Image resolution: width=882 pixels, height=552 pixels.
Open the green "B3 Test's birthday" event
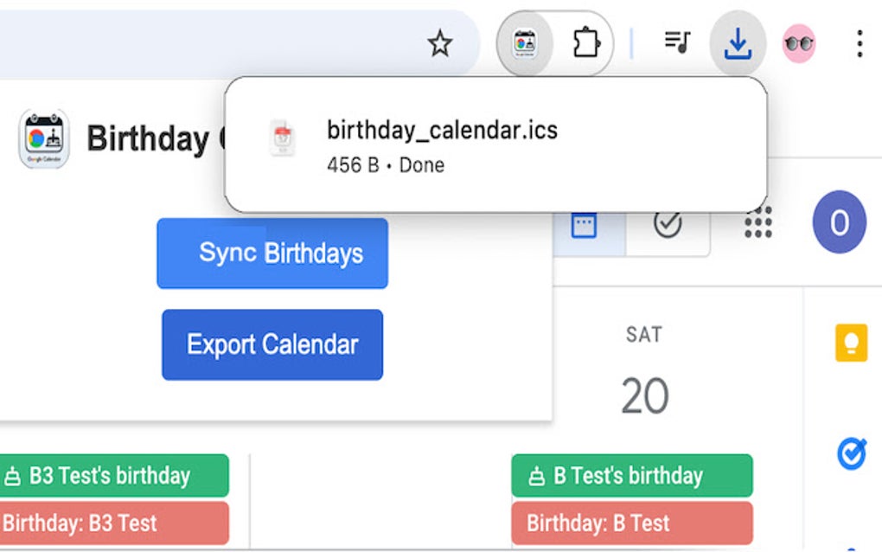point(112,476)
